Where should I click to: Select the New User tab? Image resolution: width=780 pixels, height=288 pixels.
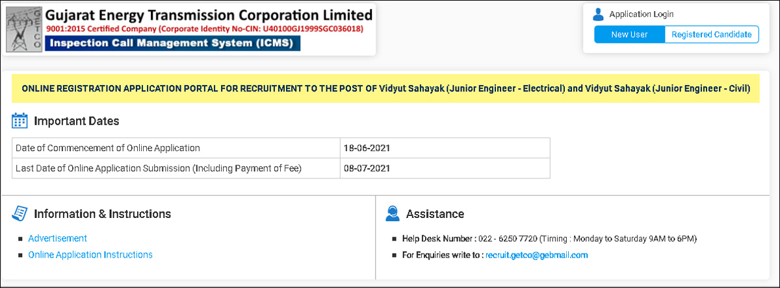click(x=629, y=34)
